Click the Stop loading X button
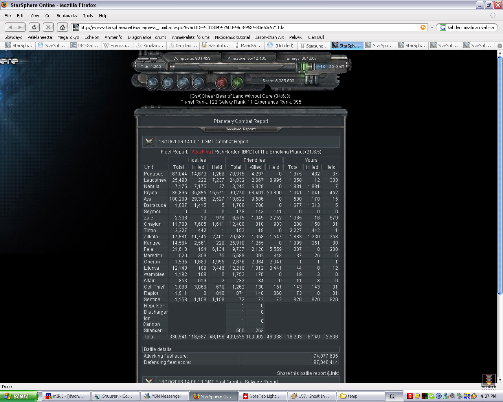This screenshot has width=503, height=402. pyautogui.click(x=48, y=27)
